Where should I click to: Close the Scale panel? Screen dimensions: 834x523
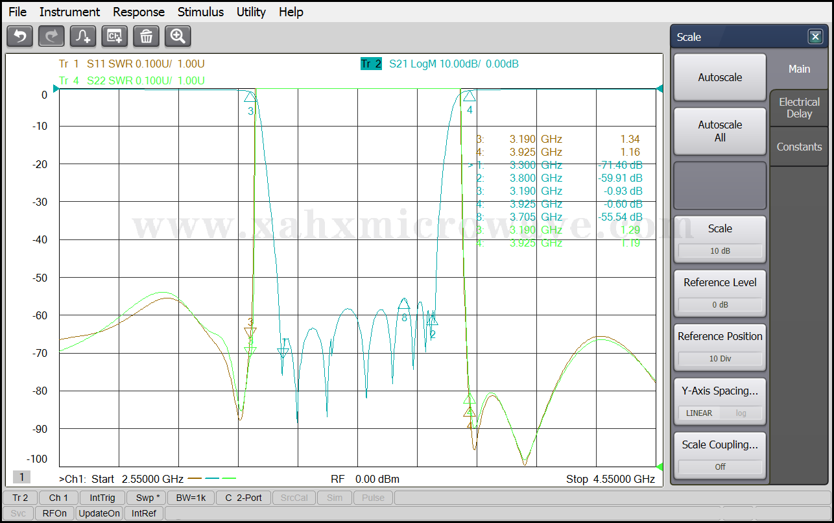[x=815, y=37]
